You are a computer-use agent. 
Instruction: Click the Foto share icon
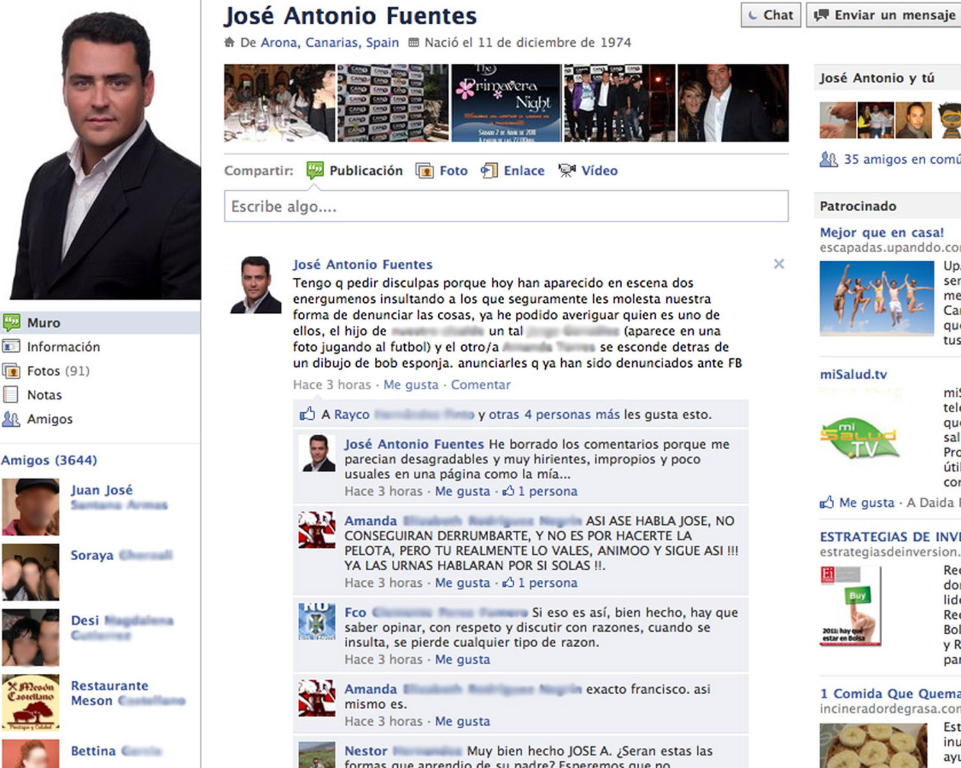(x=424, y=171)
